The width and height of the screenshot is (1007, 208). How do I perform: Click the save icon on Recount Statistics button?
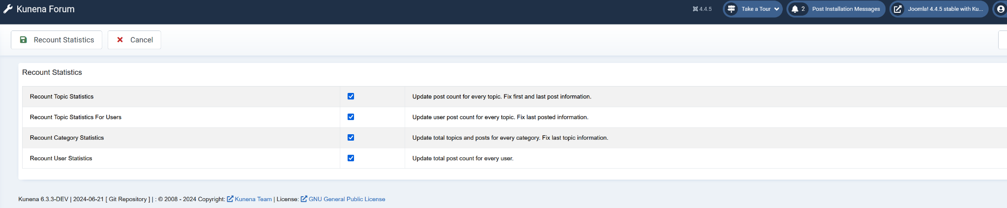24,40
